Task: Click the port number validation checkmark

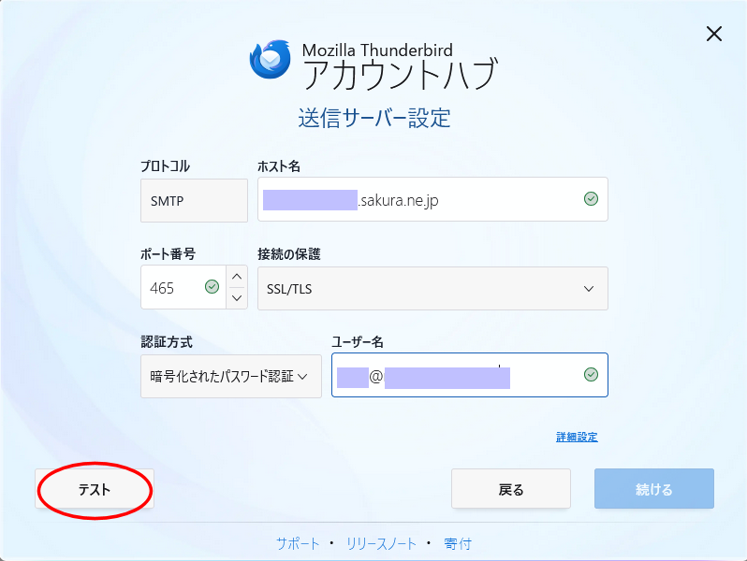Action: pos(212,288)
